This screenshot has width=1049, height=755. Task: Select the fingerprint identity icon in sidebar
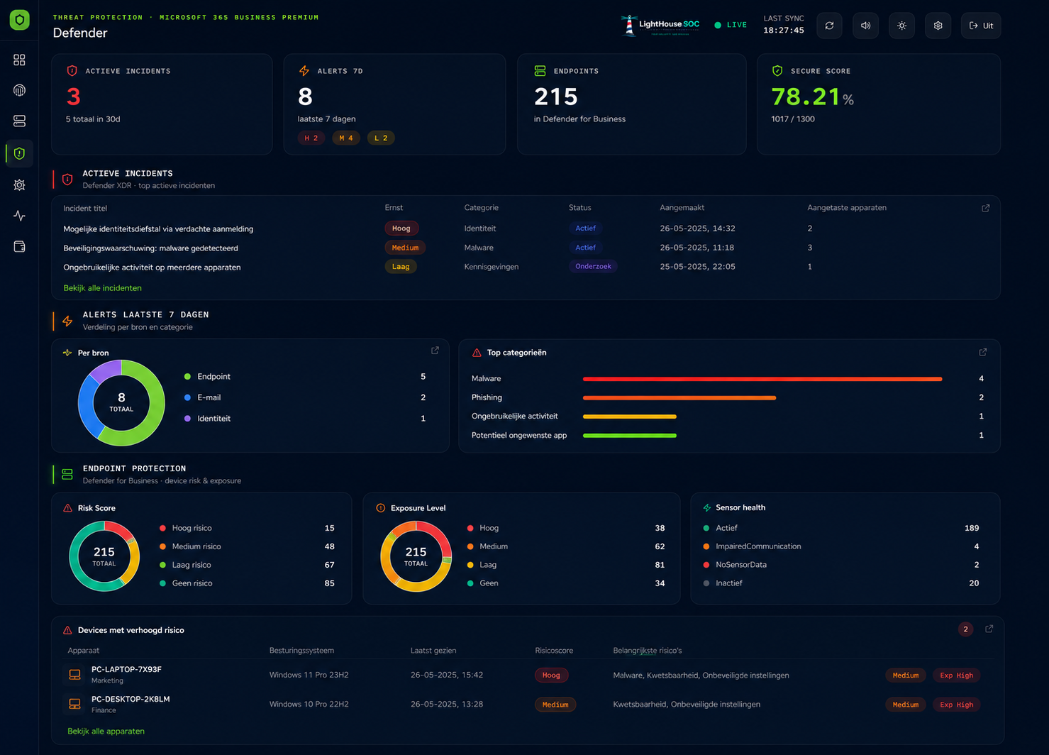(x=19, y=90)
